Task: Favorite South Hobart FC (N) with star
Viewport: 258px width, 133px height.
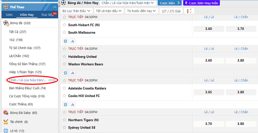Action: click(64, 25)
